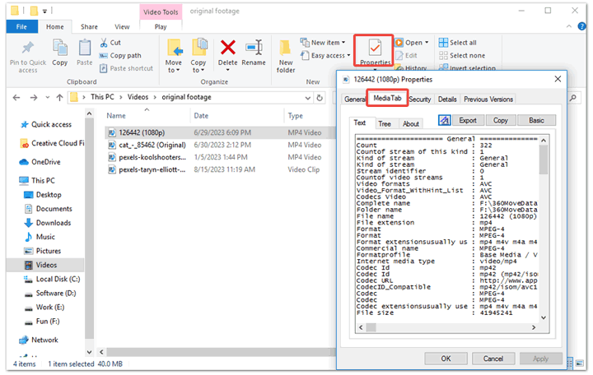Sort files by Date column header
593x375 pixels.
[201, 116]
